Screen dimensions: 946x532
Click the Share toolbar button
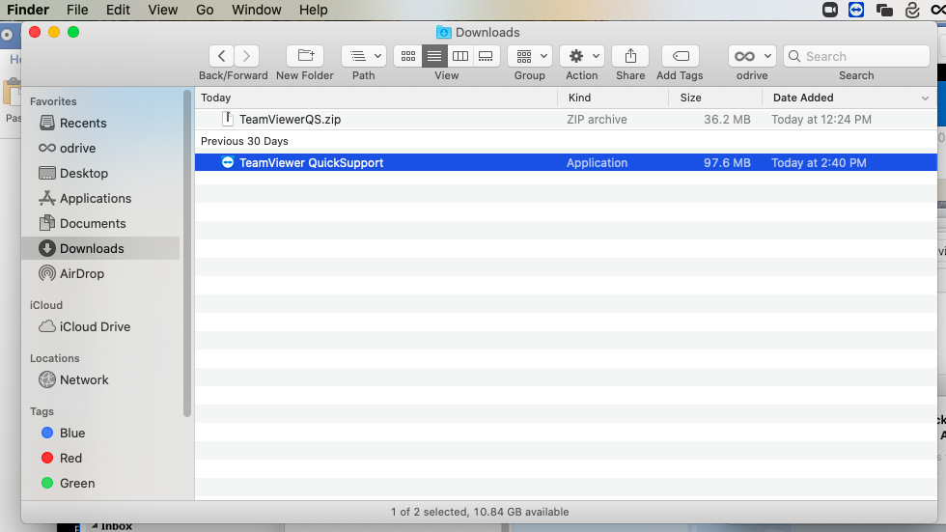(630, 56)
